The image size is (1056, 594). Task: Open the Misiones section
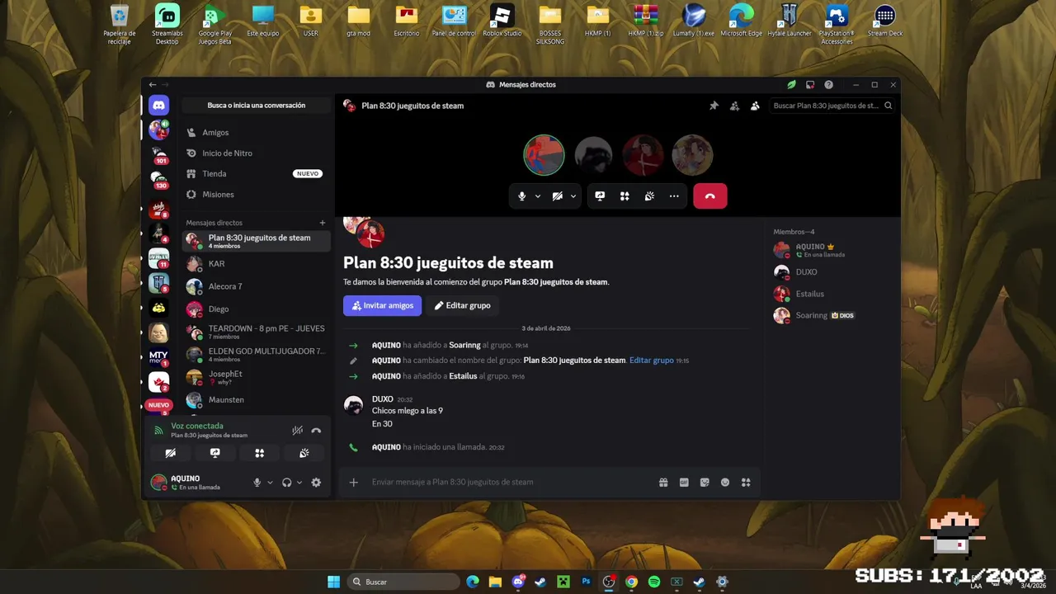click(256, 194)
